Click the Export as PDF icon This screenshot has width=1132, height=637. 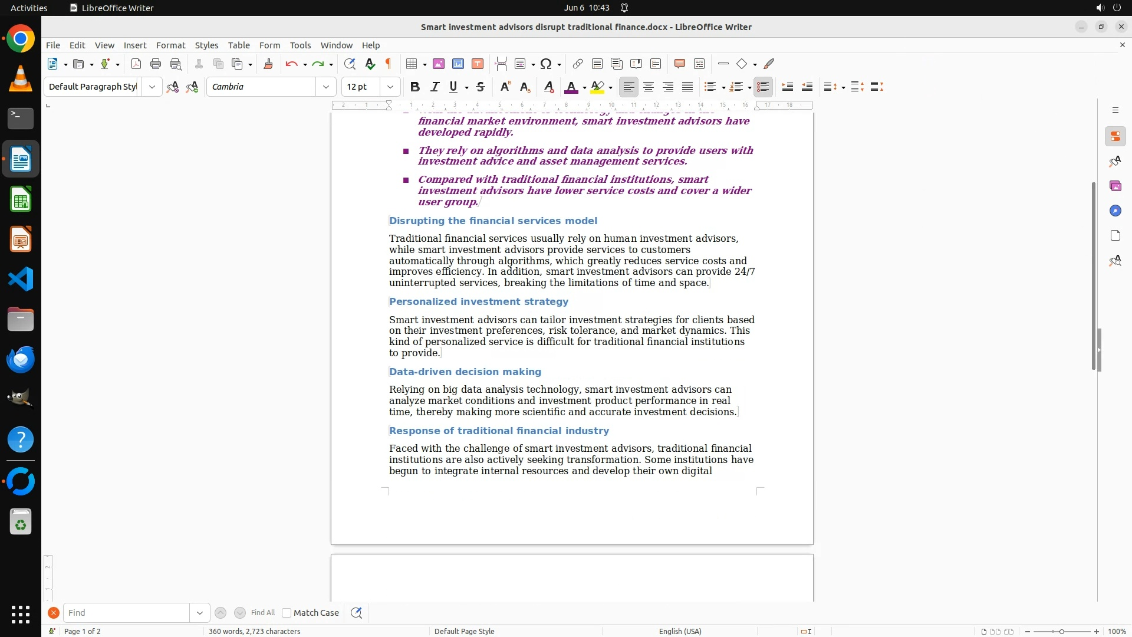click(x=136, y=64)
